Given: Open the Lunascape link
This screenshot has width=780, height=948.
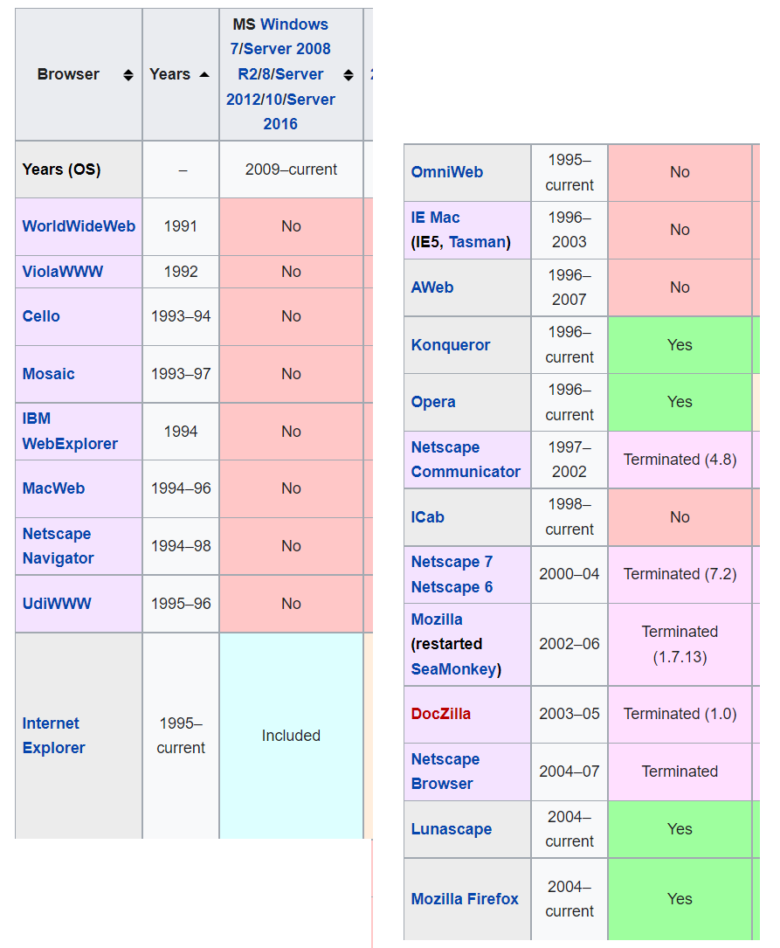Looking at the screenshot, I should coord(452,829).
